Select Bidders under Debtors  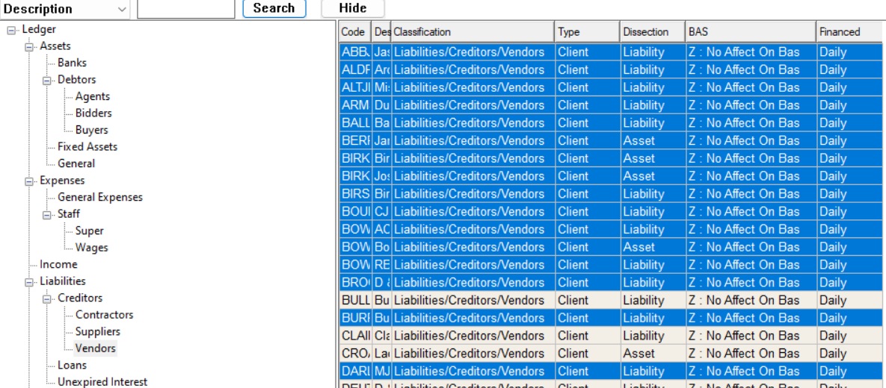[x=93, y=113]
